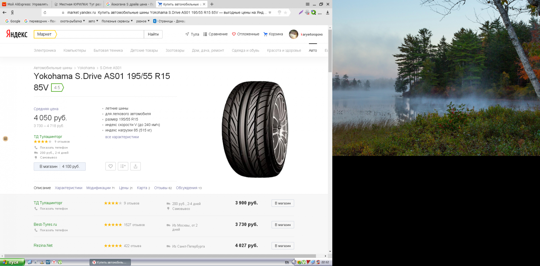Open the Детские товары category
This screenshot has width=540, height=266.
tap(144, 50)
